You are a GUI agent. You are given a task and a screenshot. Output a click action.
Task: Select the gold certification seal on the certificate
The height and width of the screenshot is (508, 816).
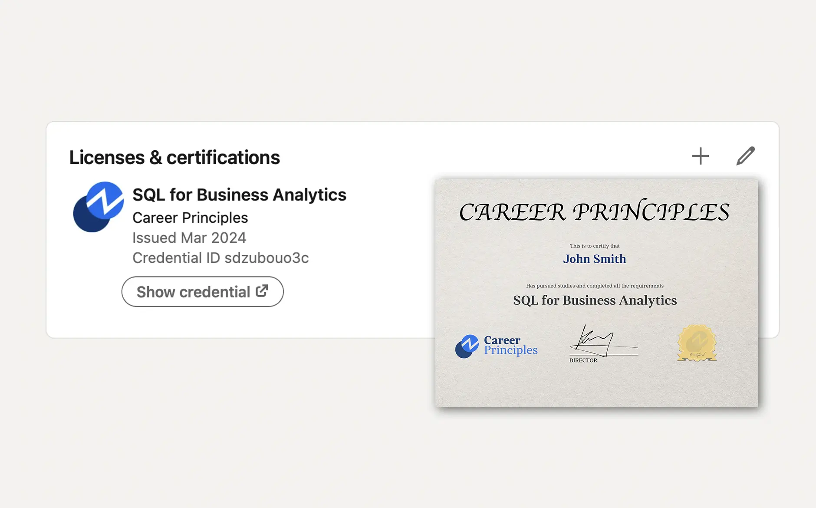pos(697,343)
